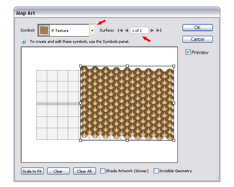Toggle the Preview checkbox
The width and height of the screenshot is (234, 187).
coord(188,52)
